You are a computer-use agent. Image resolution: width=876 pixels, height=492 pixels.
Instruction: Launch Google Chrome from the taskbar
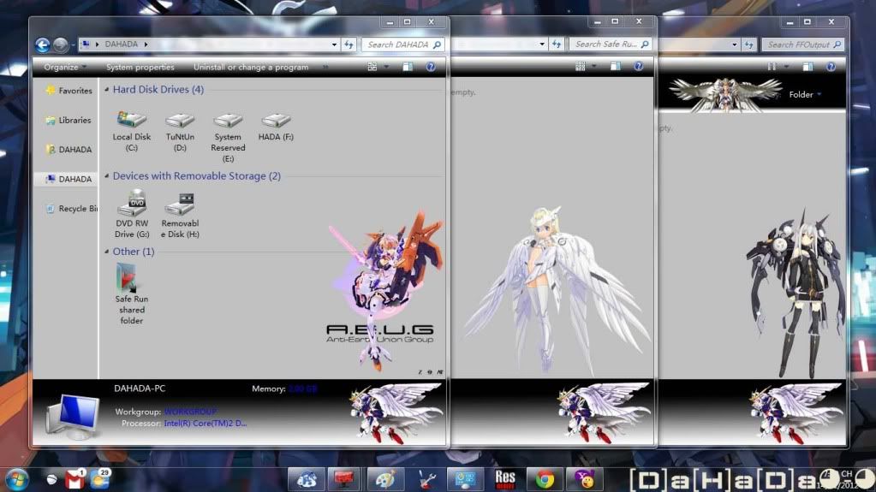pos(545,479)
